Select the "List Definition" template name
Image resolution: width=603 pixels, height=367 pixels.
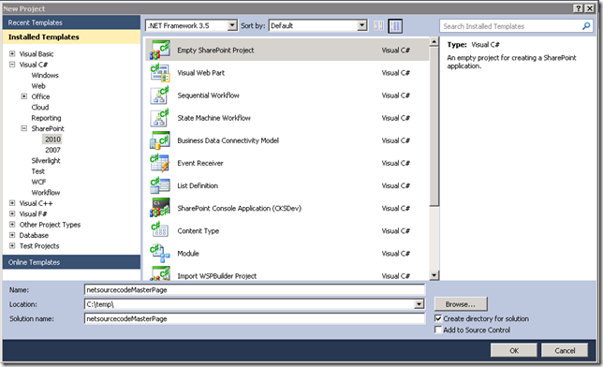point(198,185)
